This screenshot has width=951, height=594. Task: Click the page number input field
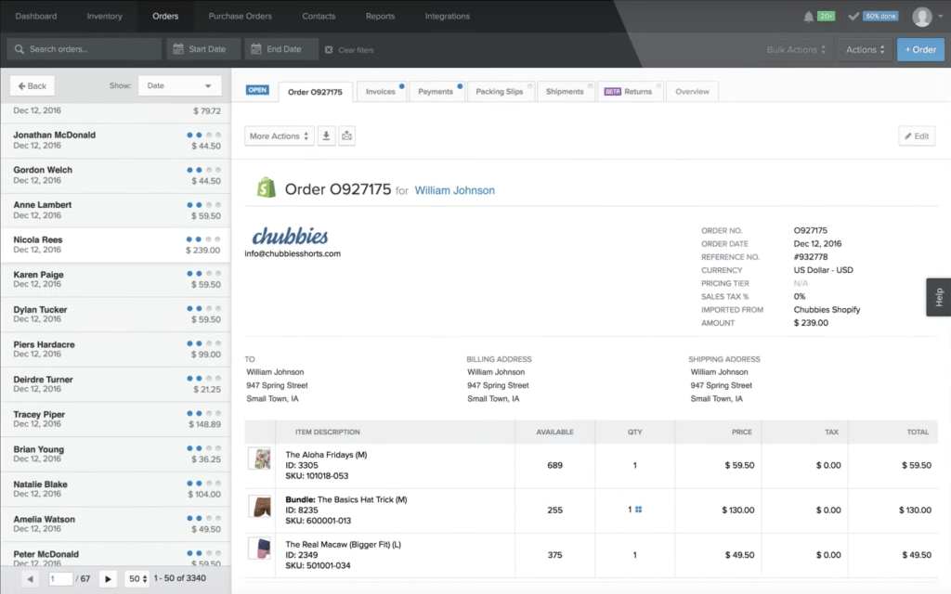(x=60, y=579)
